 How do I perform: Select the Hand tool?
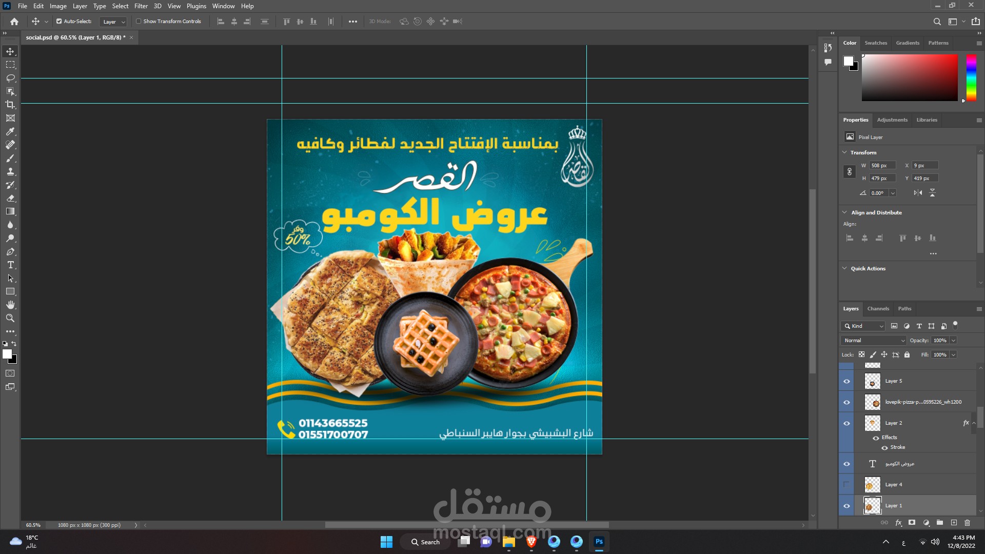click(10, 305)
